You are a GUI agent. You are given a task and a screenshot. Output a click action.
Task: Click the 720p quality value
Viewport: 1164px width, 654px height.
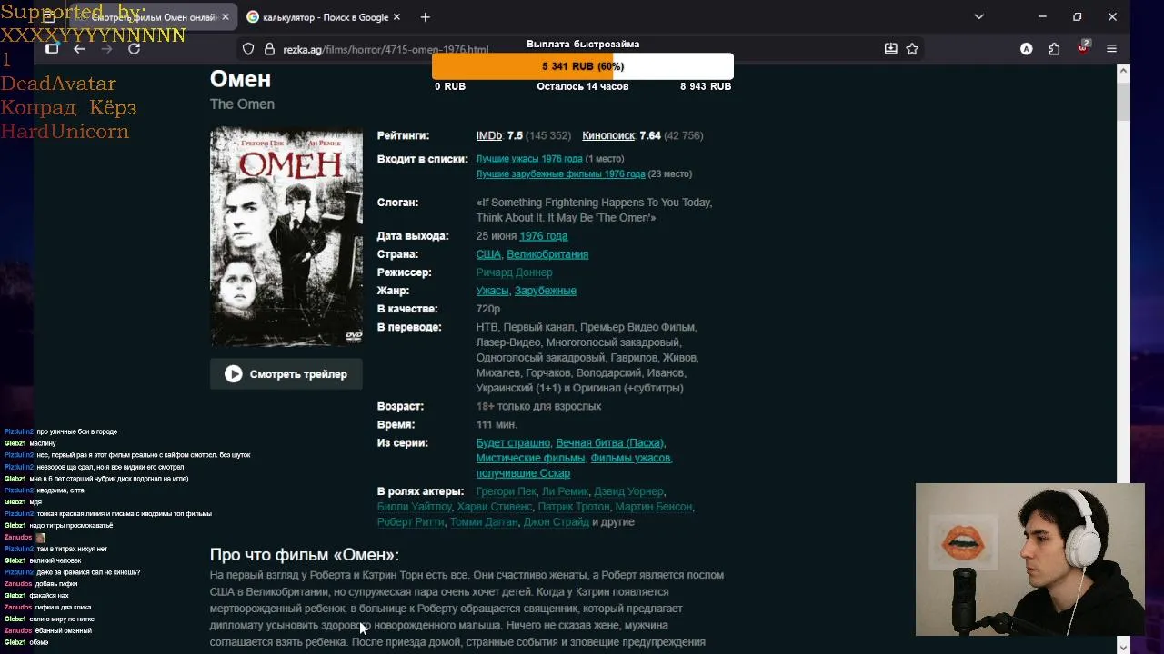coord(488,309)
